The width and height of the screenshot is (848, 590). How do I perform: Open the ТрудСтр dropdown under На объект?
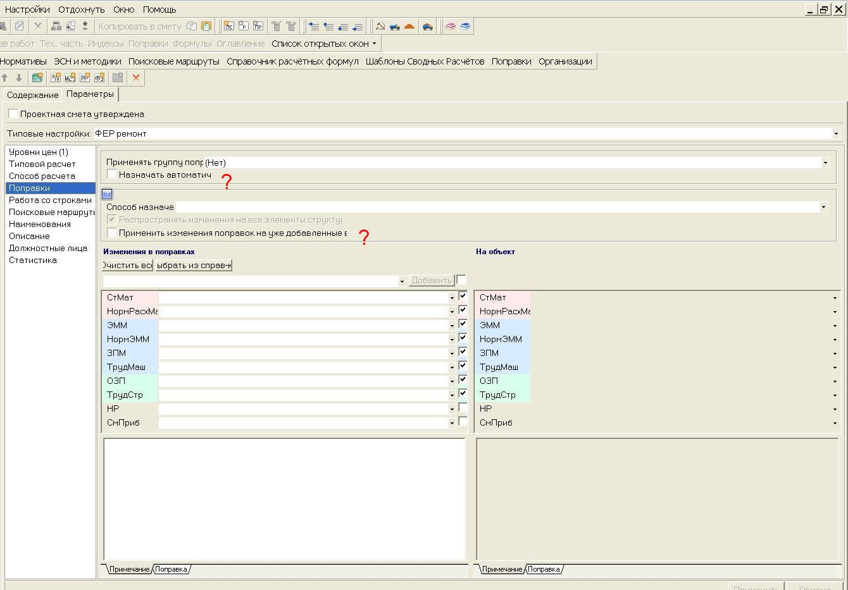tap(835, 395)
